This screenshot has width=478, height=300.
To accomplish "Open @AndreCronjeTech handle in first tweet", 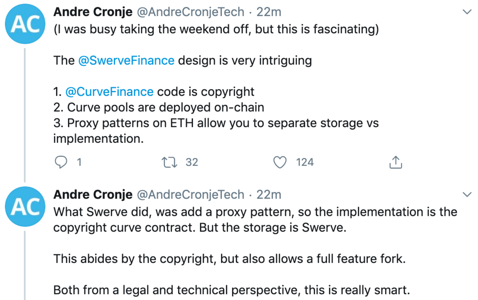I will (190, 12).
